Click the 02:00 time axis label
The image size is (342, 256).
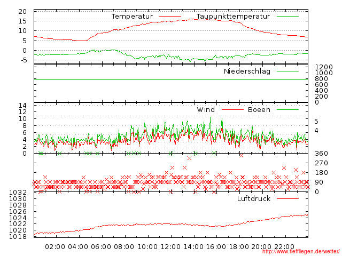[x=55, y=247]
